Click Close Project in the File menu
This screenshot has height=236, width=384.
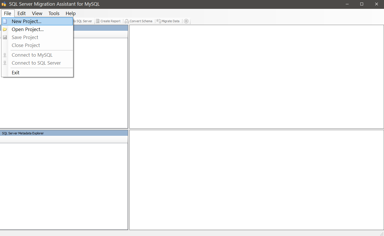26,45
